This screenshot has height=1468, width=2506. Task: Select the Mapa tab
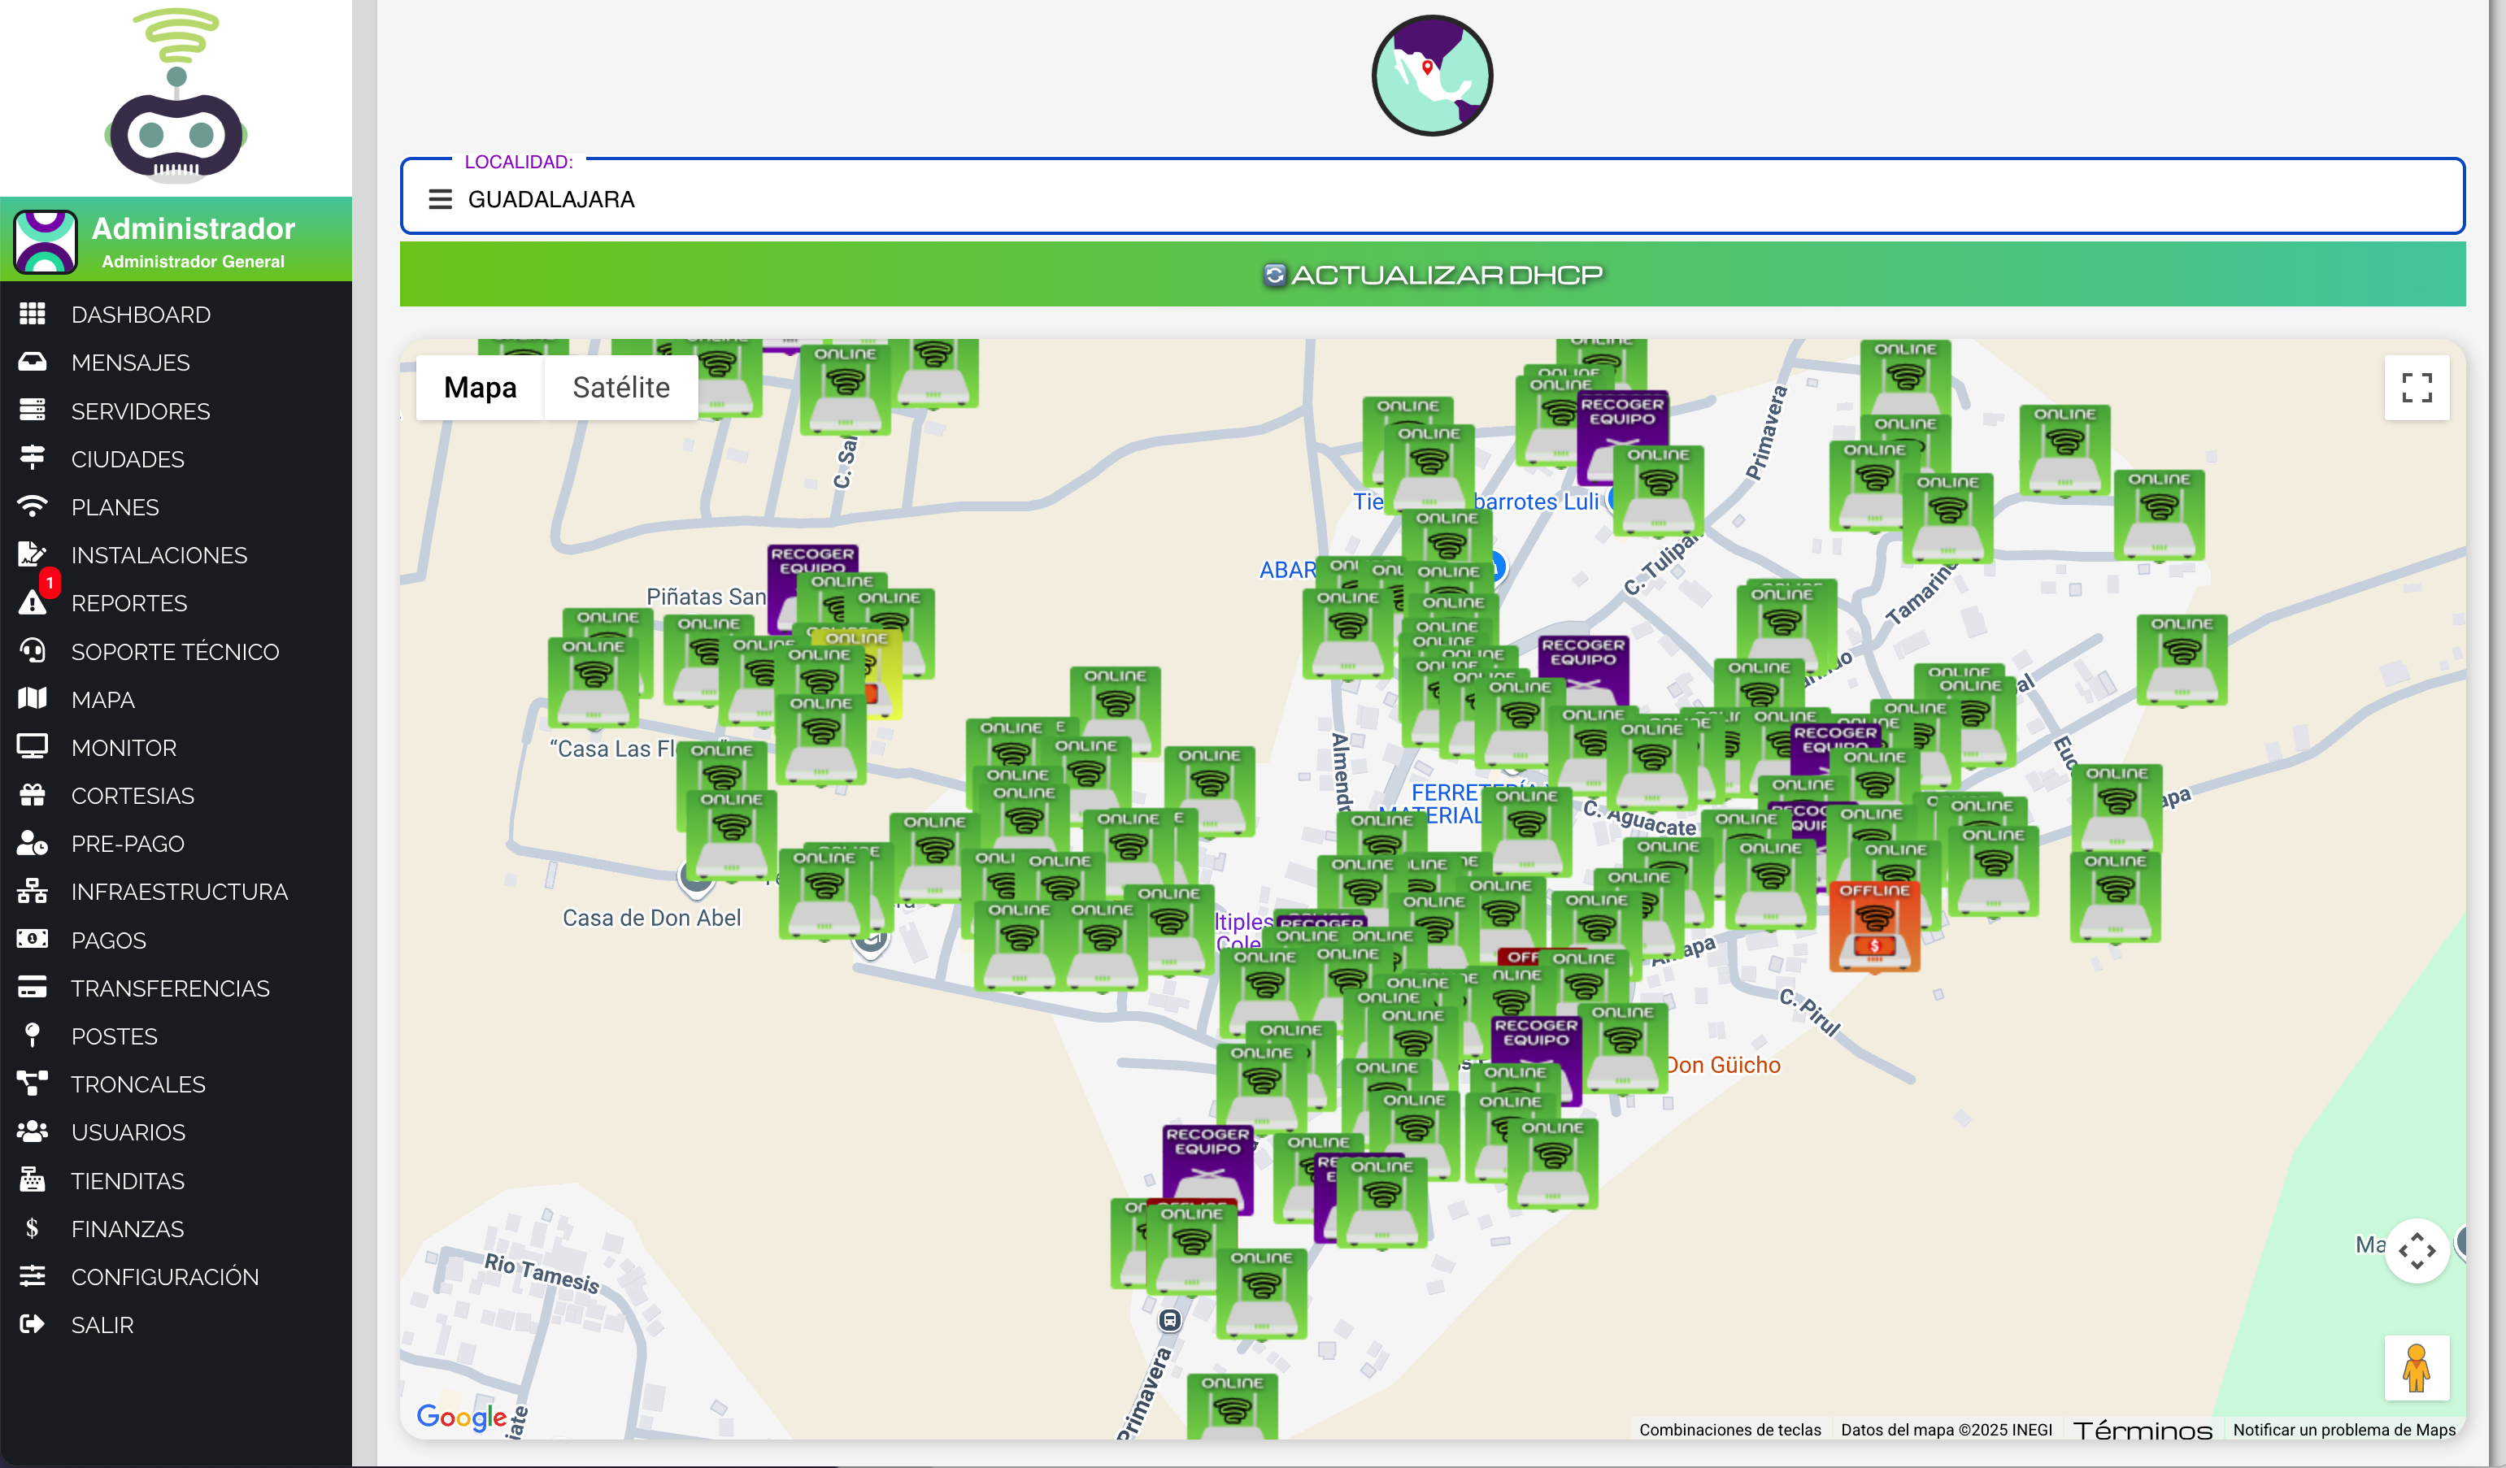point(481,388)
